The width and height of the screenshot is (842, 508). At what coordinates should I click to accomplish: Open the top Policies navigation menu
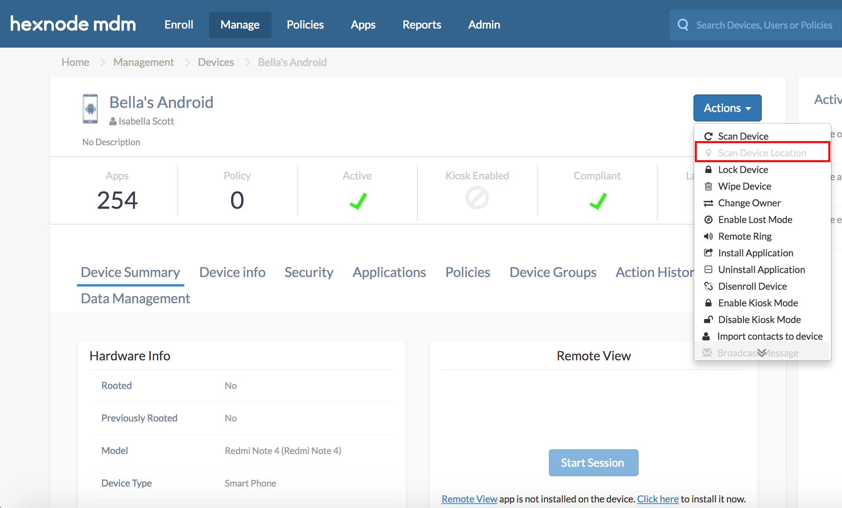pos(305,25)
